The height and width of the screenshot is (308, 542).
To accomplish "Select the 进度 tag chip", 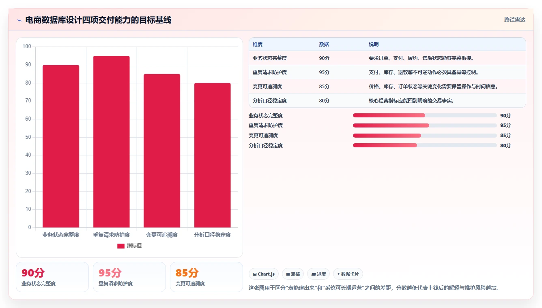I will click(x=318, y=274).
